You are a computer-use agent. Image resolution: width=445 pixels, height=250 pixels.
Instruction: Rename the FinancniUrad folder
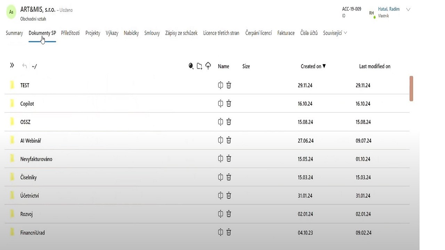click(220, 232)
